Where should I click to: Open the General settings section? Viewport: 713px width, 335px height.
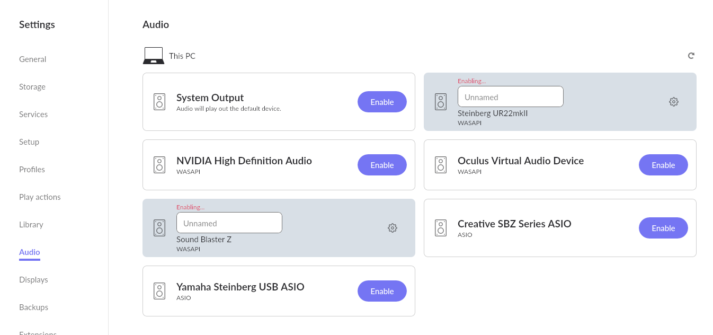click(33, 59)
